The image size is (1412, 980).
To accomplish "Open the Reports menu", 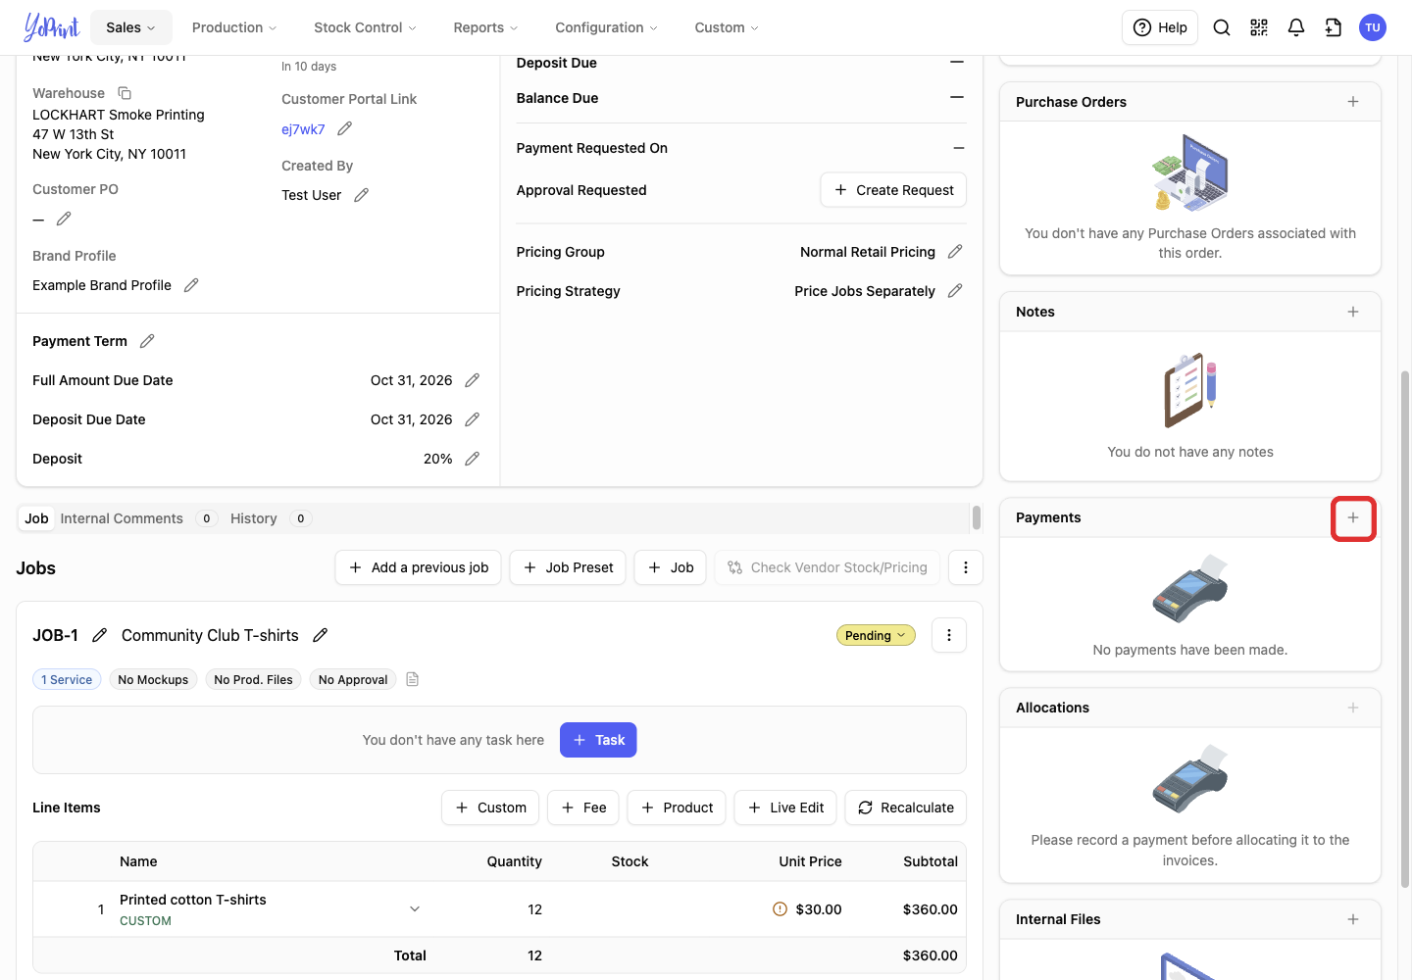I will (485, 27).
